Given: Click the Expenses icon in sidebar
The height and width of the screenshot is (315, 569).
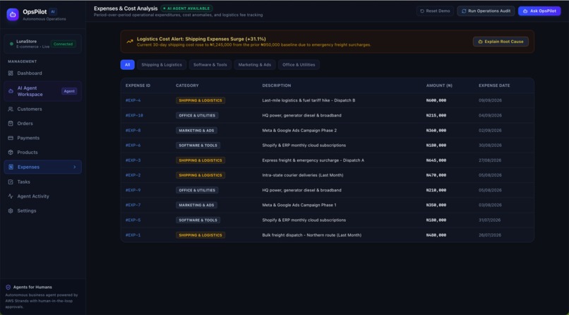Looking at the screenshot, I should (11, 167).
